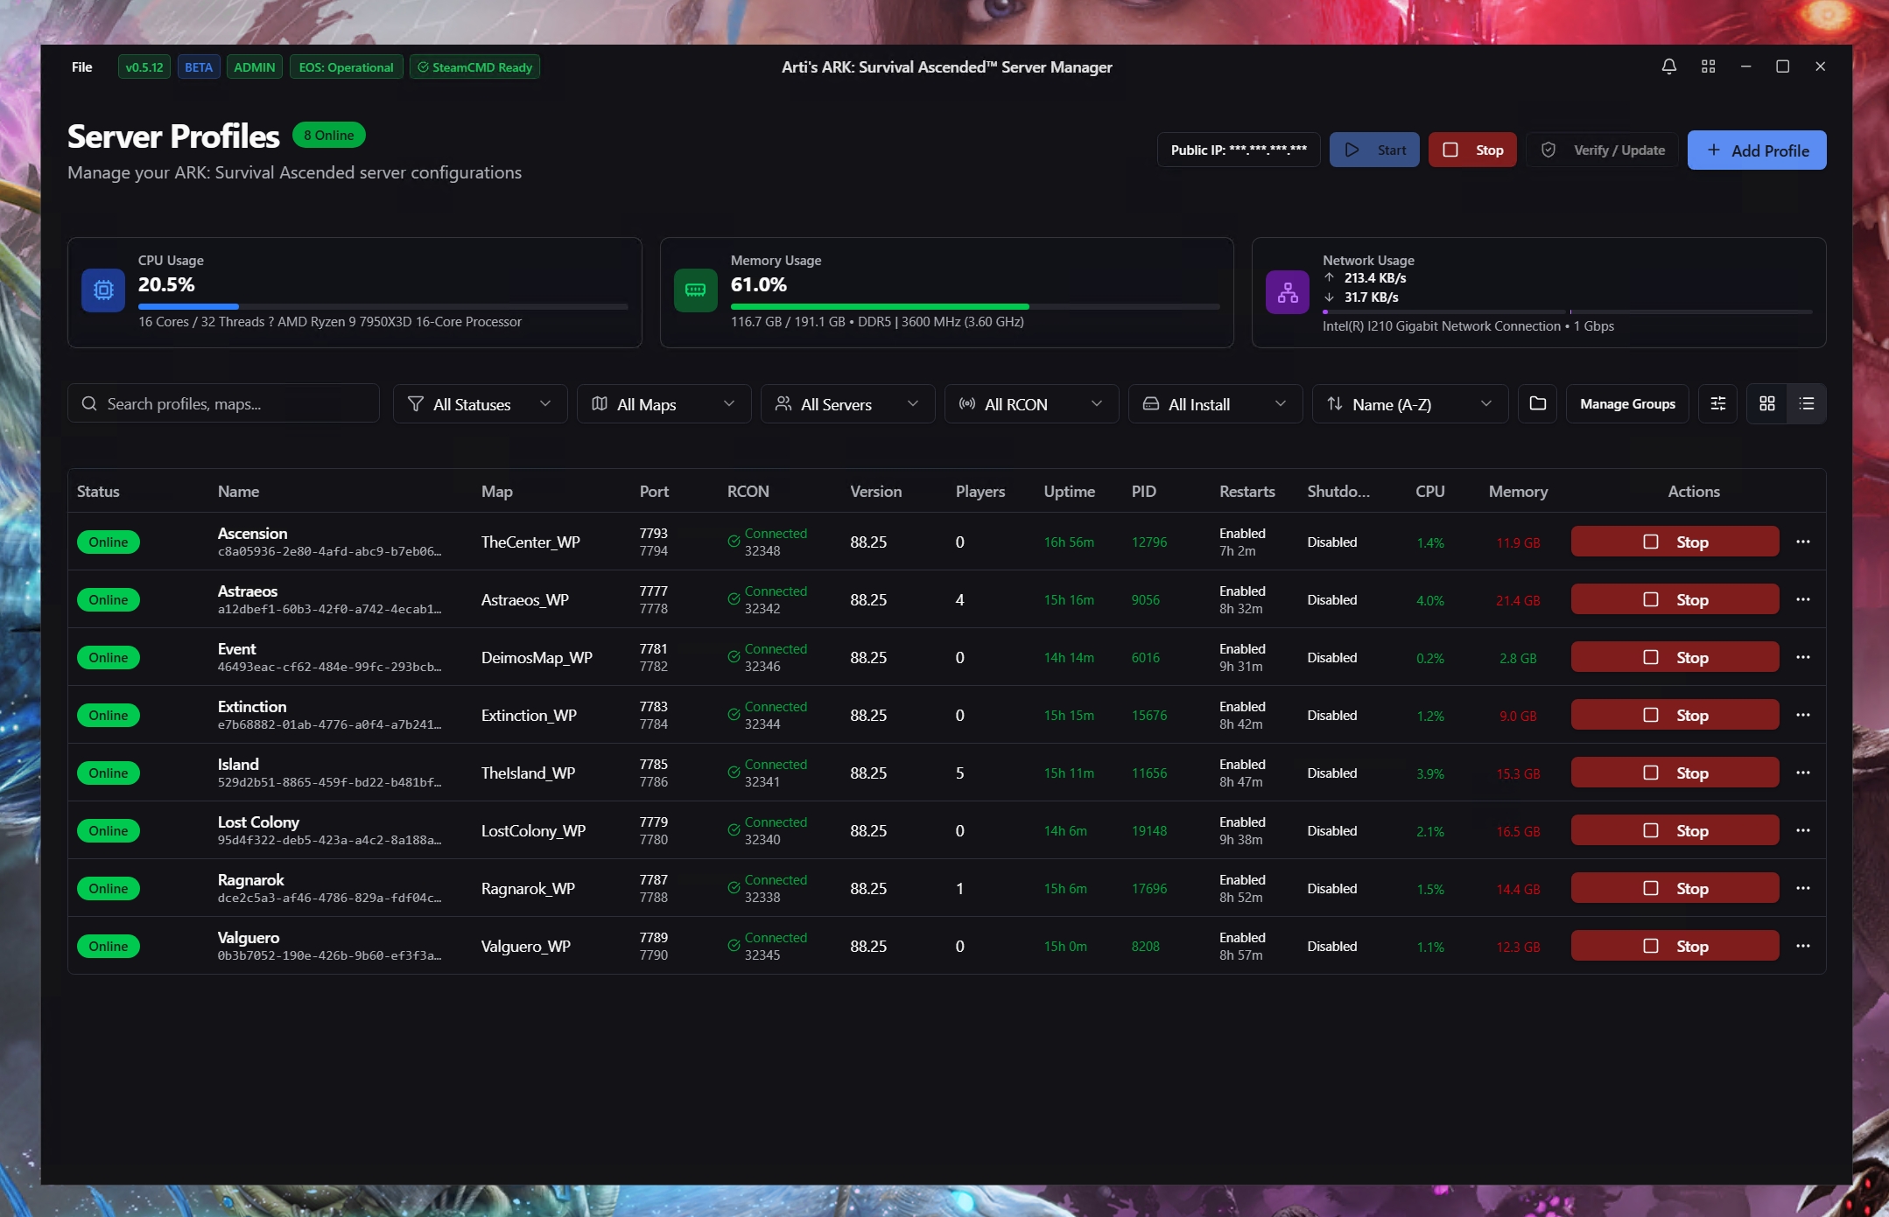Open more options for Extinction server

coord(1802,715)
